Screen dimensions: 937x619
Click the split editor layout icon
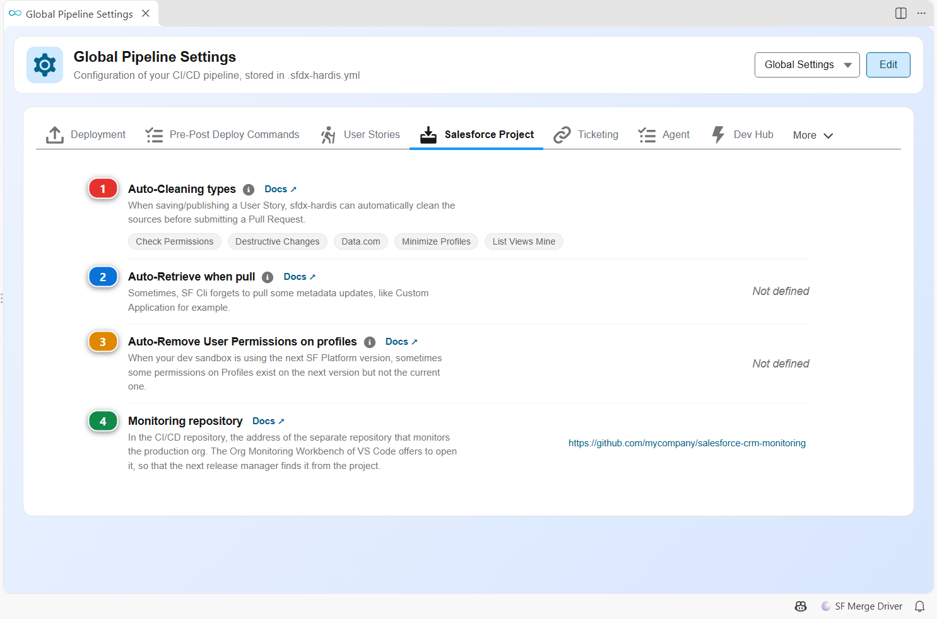901,13
